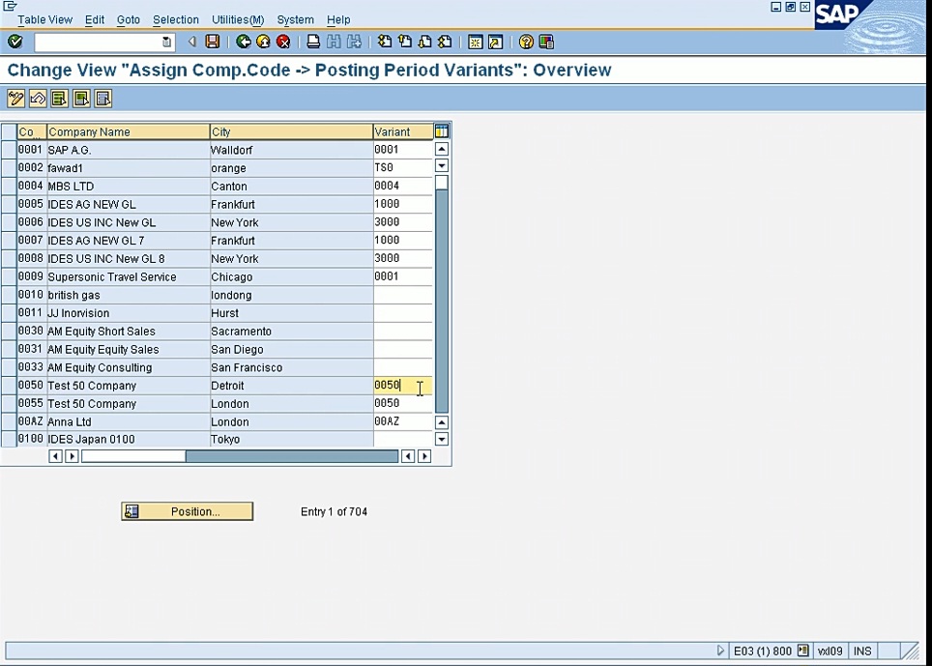The image size is (932, 666).
Task: Open the SAP window menu icon top-left
Action: (10, 6)
